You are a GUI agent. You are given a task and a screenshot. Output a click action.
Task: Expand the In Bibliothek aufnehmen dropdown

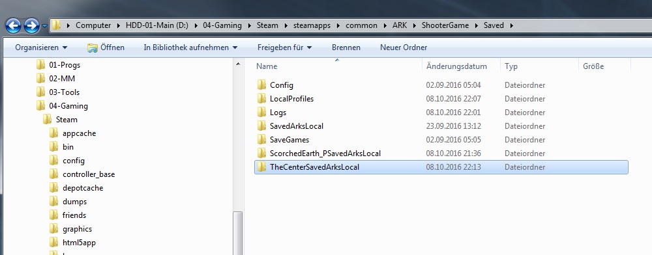tap(190, 47)
